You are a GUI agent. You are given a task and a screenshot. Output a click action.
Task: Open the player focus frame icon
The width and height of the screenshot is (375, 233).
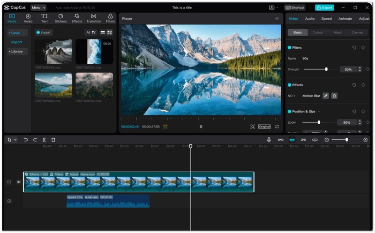(253, 127)
